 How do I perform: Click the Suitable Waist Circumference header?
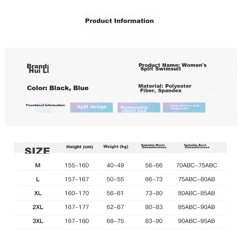(154, 146)
